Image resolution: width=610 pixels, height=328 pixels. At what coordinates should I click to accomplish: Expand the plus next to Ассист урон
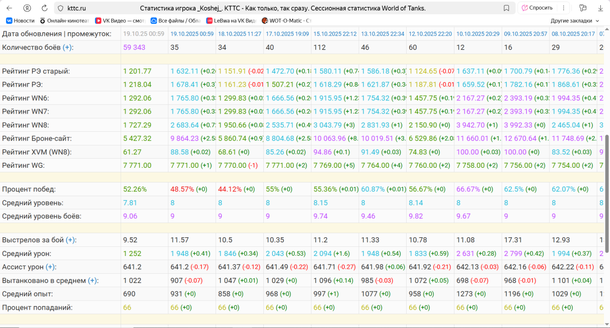click(50, 267)
